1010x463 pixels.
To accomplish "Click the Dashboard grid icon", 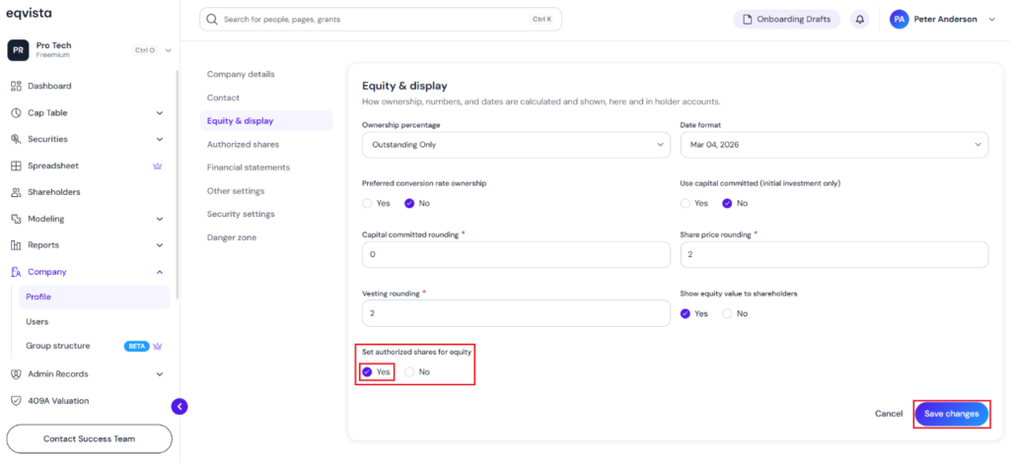I will coord(17,86).
